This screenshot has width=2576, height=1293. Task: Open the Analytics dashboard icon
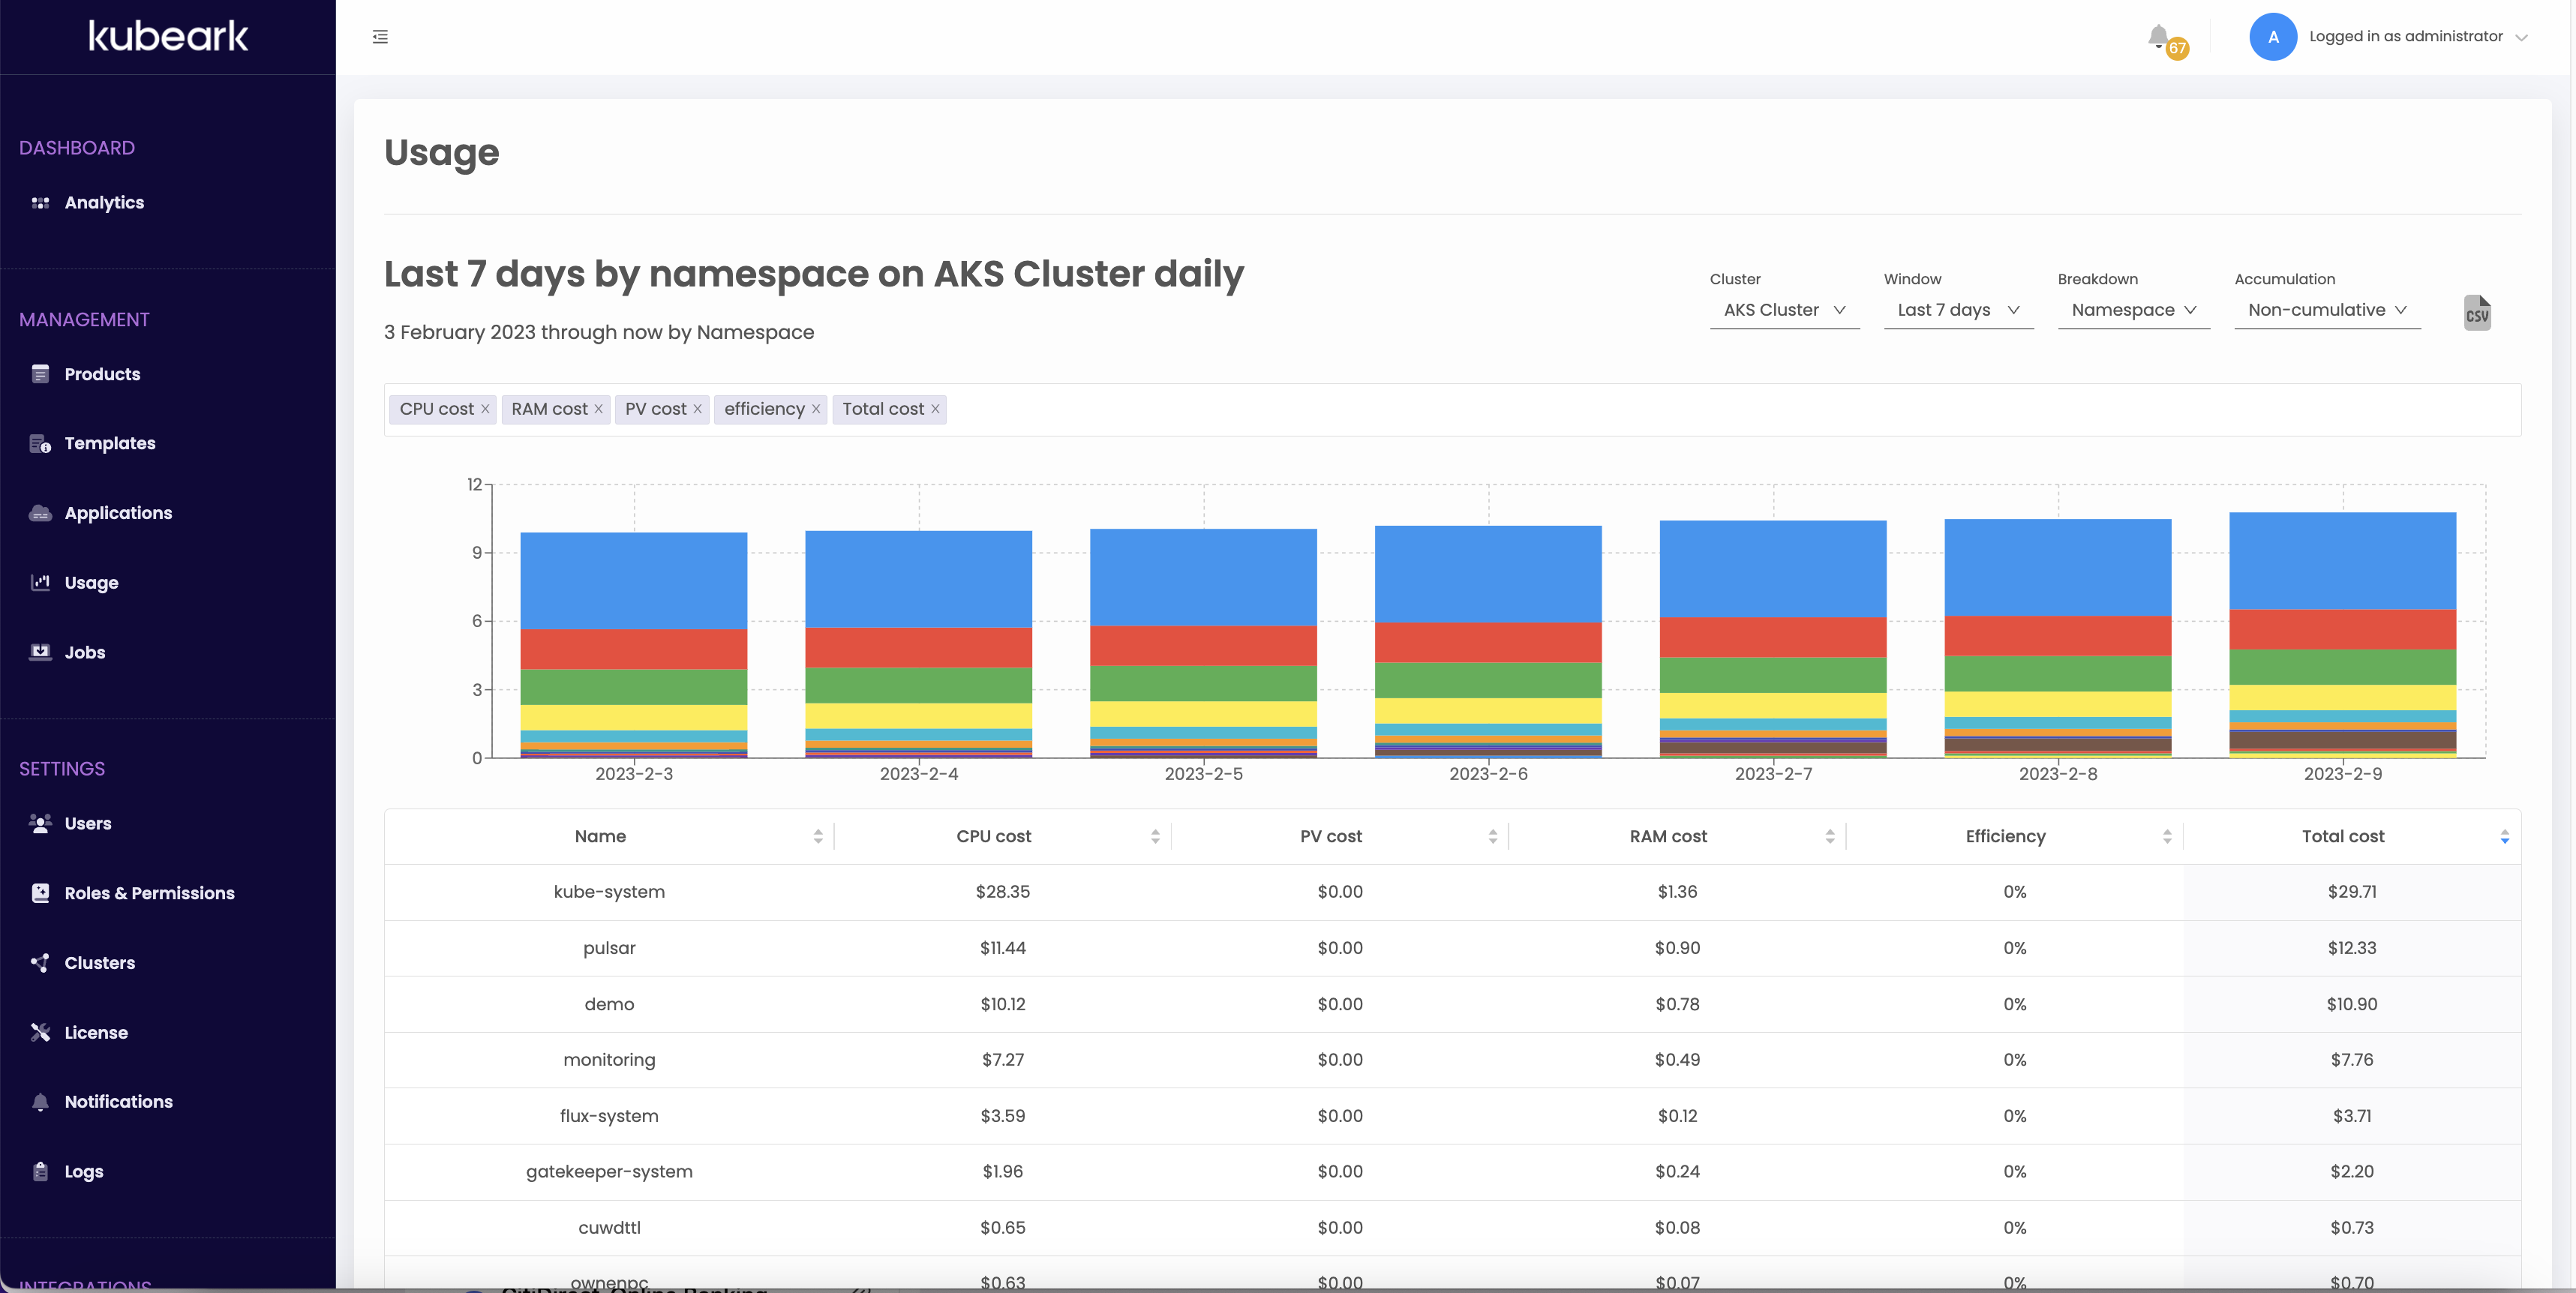[x=40, y=202]
